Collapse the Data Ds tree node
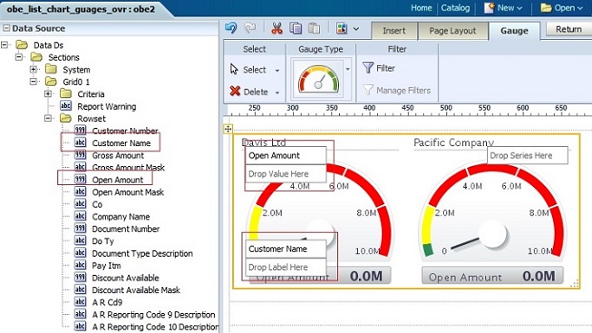This screenshot has height=333, width=592. point(4,45)
